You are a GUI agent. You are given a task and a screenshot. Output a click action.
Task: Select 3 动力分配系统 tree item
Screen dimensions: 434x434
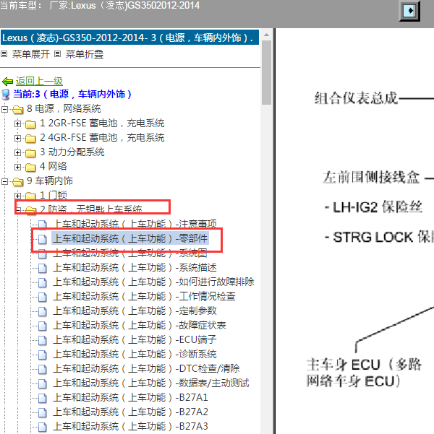[72, 152]
